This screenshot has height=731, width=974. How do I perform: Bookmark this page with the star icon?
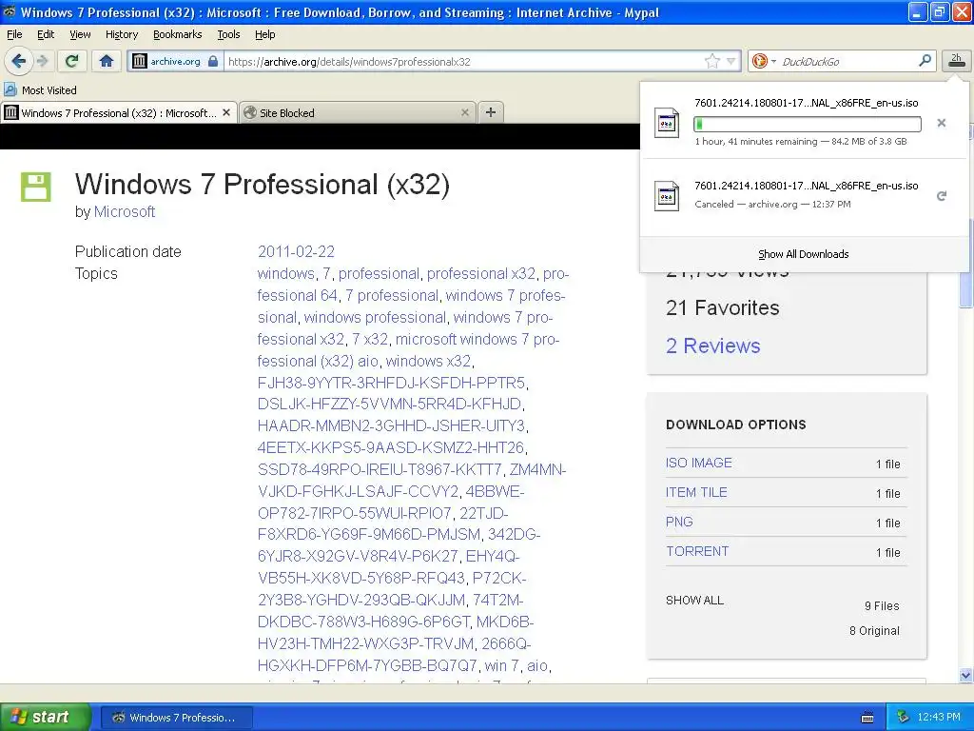[711, 61]
